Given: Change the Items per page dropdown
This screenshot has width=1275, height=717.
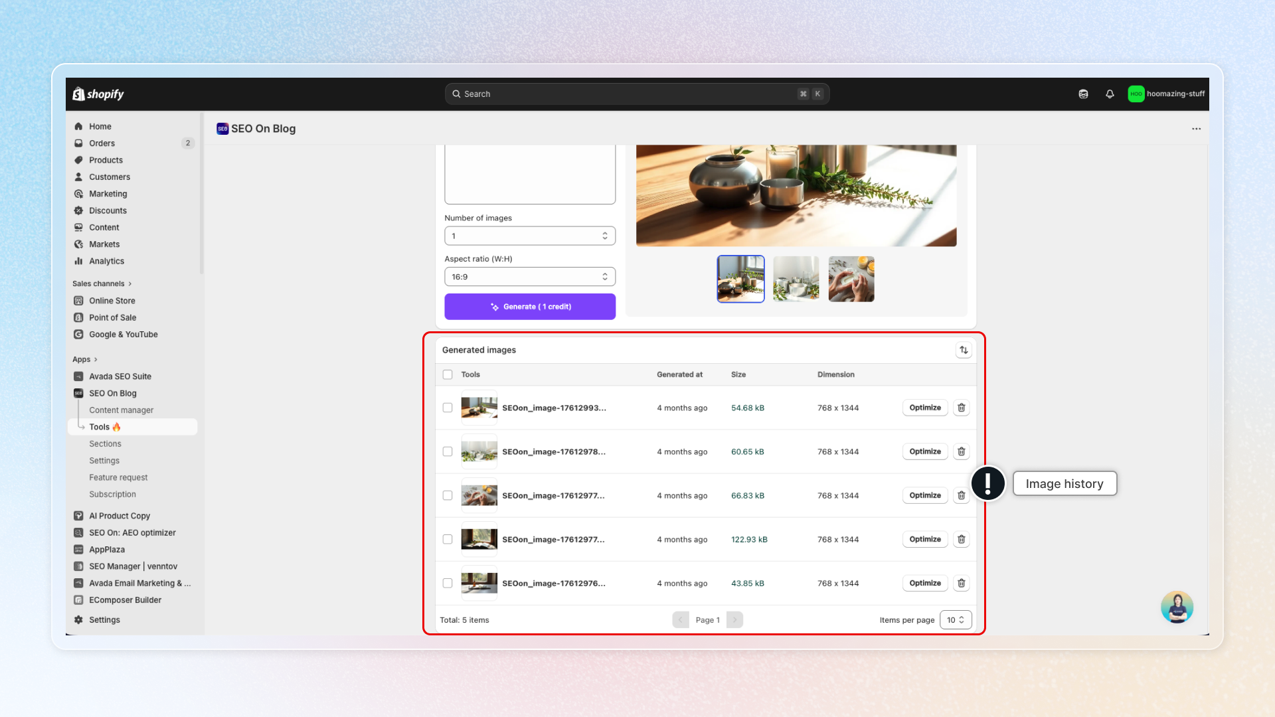Looking at the screenshot, I should coord(956,620).
